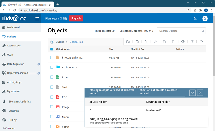Open the hamburger sidebar menu
Viewport: 215px width, 131px height.
(x=37, y=19)
